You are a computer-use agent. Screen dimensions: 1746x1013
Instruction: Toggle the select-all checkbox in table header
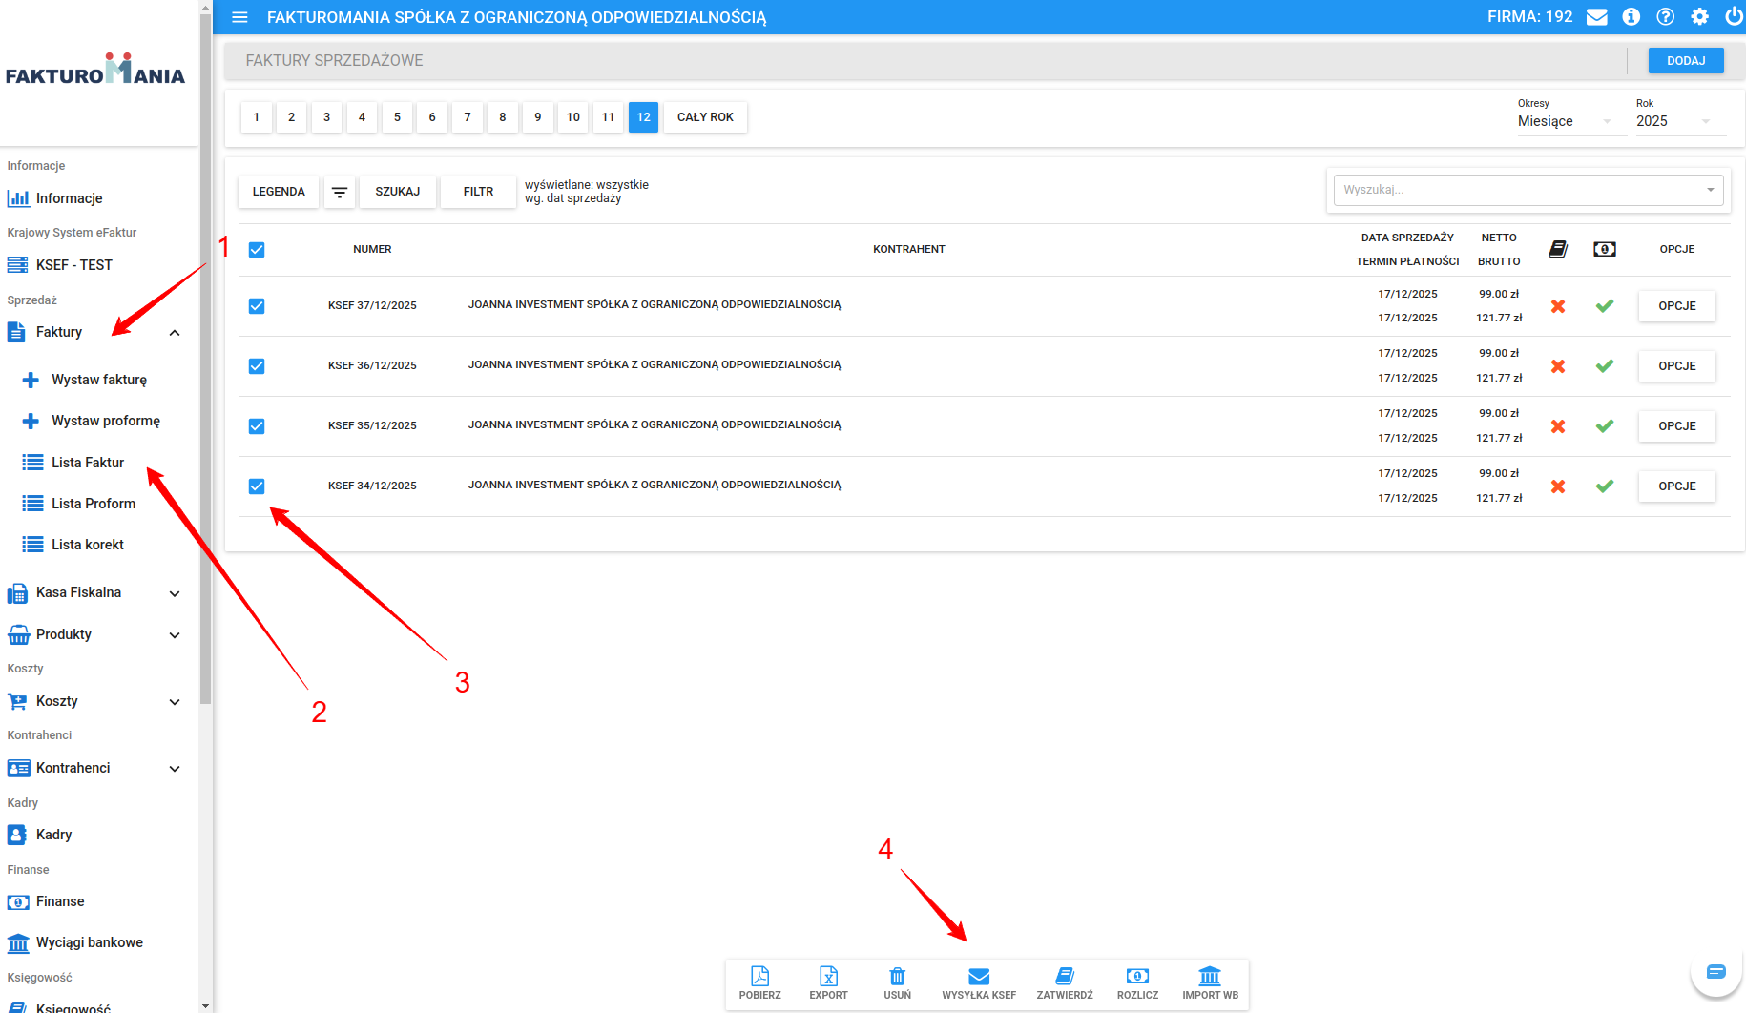257,250
